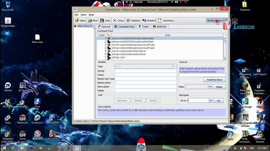Open the Vuze desktop shortcut
Image resolution: width=270 pixels, height=151 pixels.
pos(38,103)
